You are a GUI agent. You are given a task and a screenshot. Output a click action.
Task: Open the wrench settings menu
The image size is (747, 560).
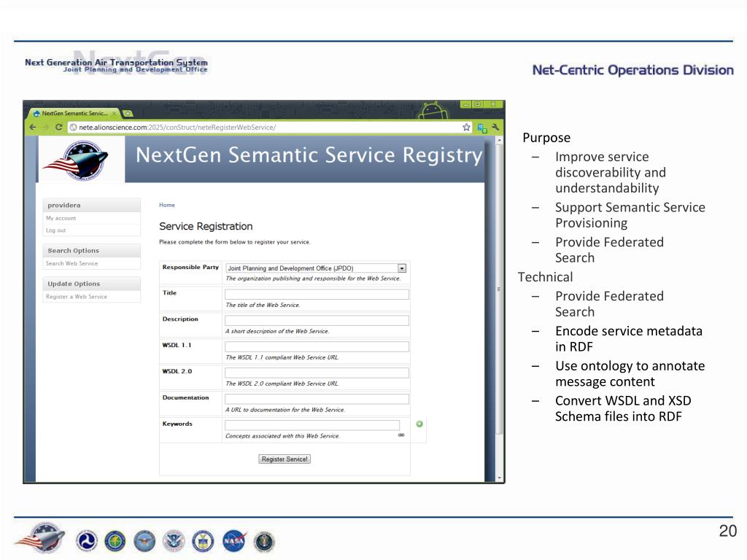pyautogui.click(x=495, y=127)
